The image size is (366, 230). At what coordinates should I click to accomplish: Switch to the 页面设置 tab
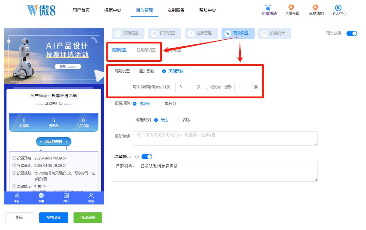coord(165,33)
